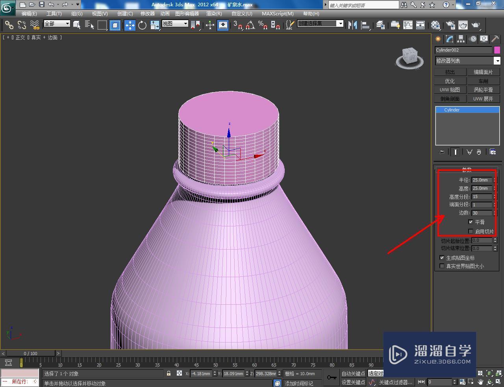The image size is (504, 387).
Task: Open the Rendered Frame Window icon
Action: [463, 25]
